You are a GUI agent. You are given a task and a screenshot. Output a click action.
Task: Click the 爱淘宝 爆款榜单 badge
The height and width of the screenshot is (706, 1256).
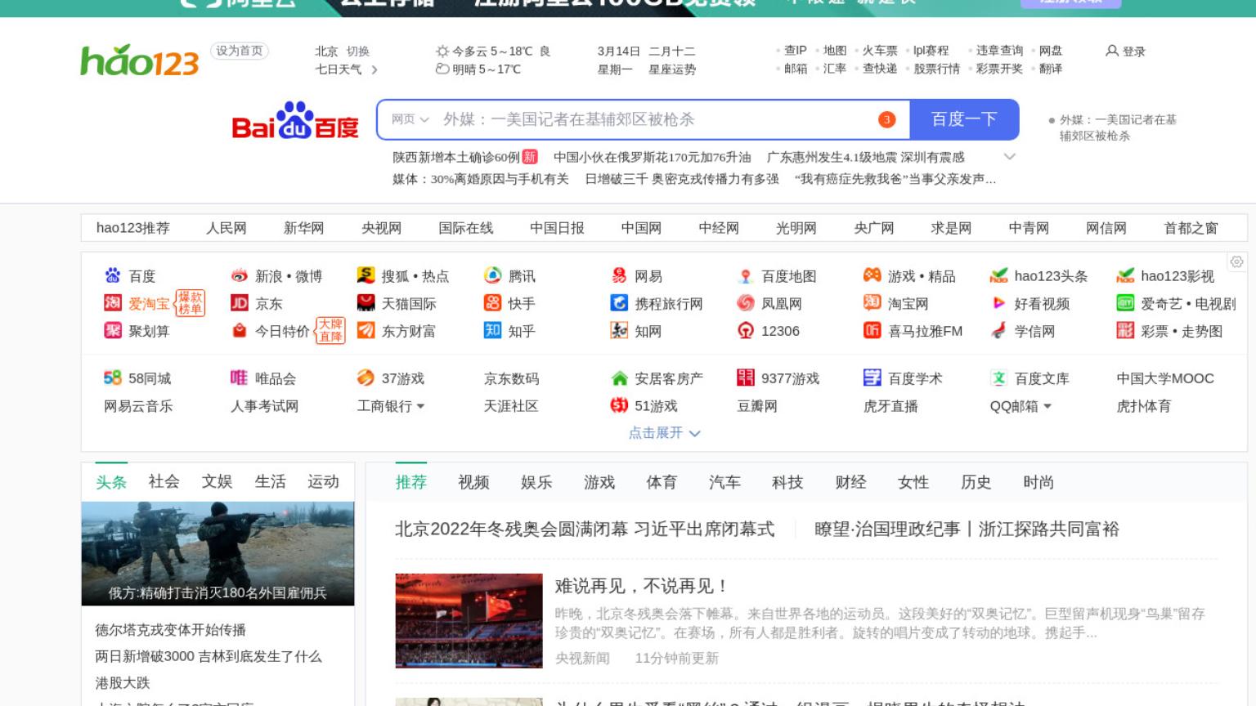[190, 303]
